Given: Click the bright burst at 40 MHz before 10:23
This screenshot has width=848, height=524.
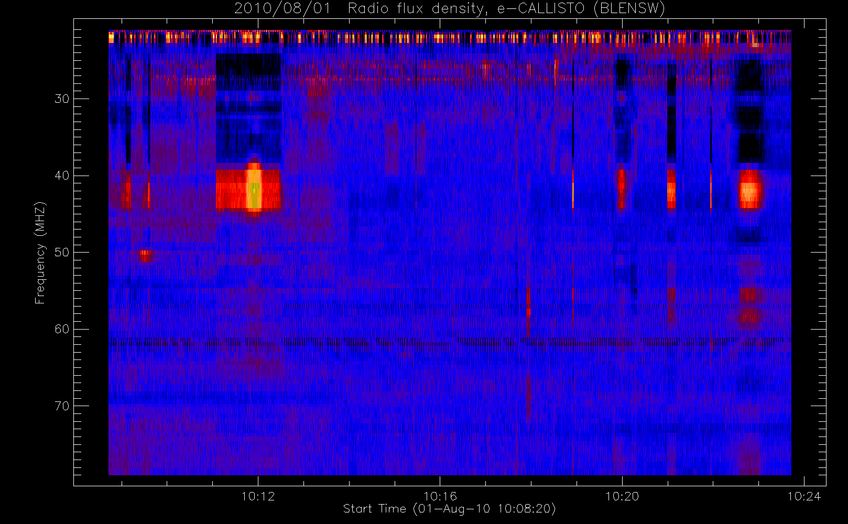Looking at the screenshot, I should 750,189.
